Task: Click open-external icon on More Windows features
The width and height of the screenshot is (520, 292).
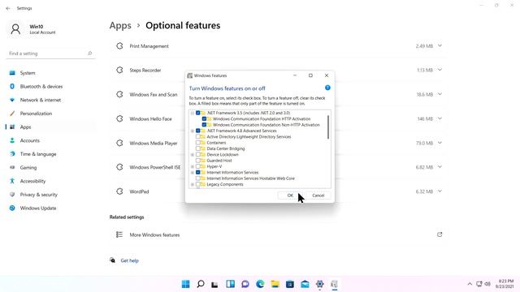Action: click(x=440, y=234)
